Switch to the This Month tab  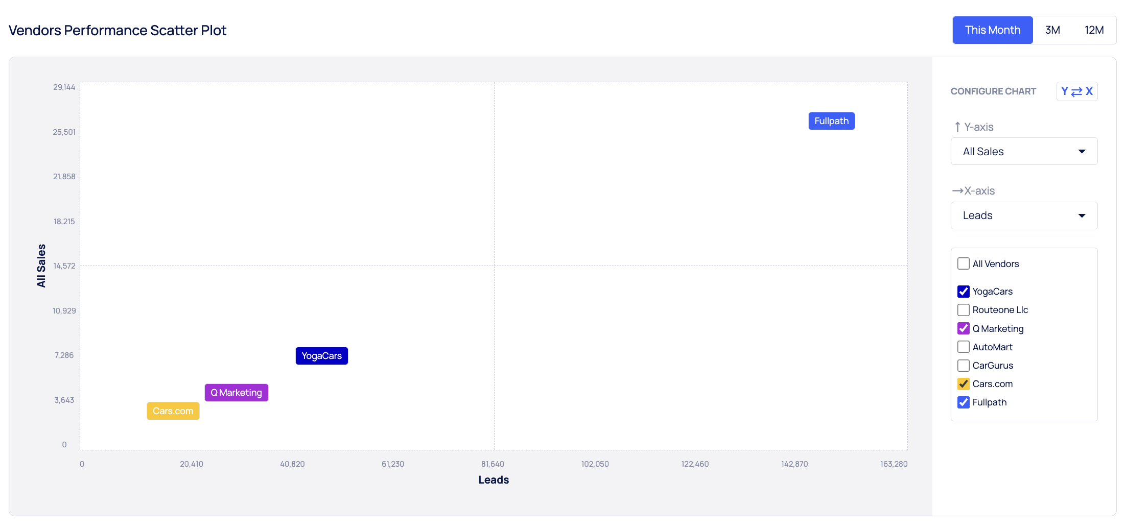pyautogui.click(x=992, y=30)
